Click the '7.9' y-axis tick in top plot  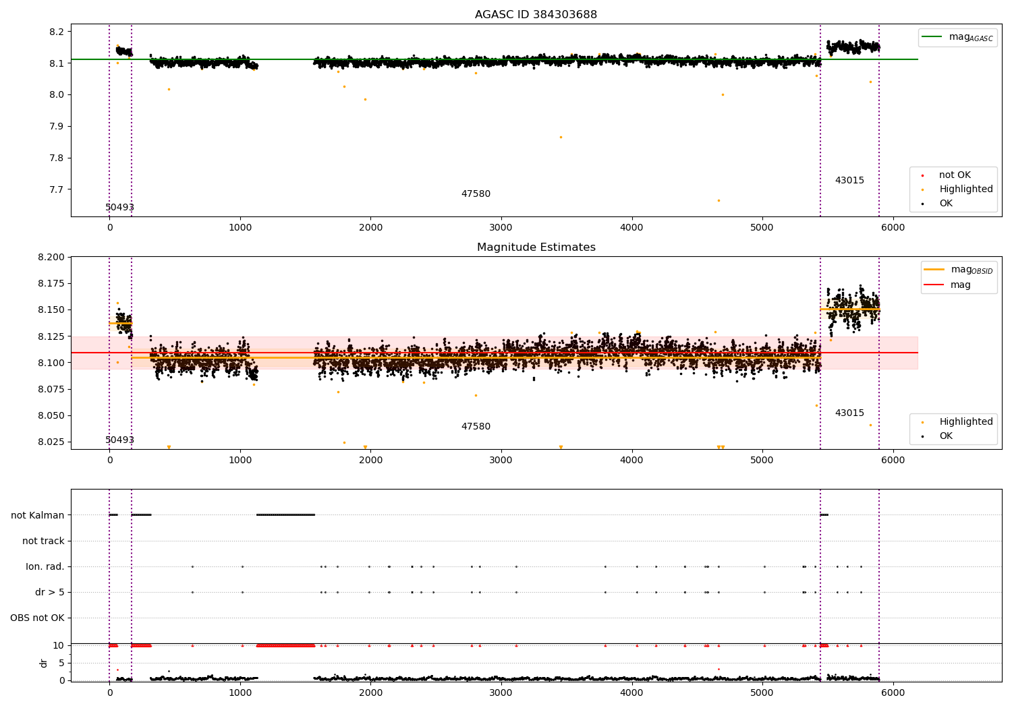pos(57,127)
